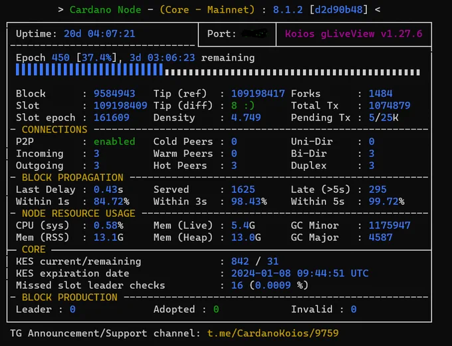Click the Adopted value 0
The width and height of the screenshot is (452, 346).
(x=216, y=309)
